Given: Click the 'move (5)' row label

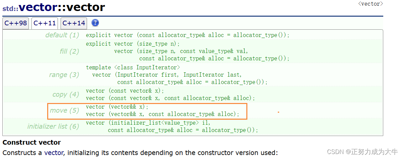Looking at the screenshot, I should pyautogui.click(x=65, y=110).
